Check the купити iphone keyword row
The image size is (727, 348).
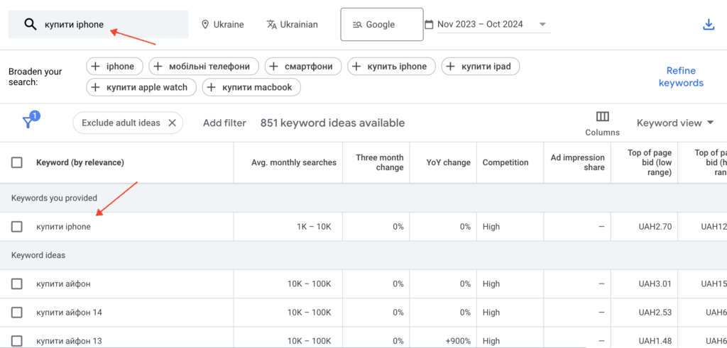pos(17,227)
